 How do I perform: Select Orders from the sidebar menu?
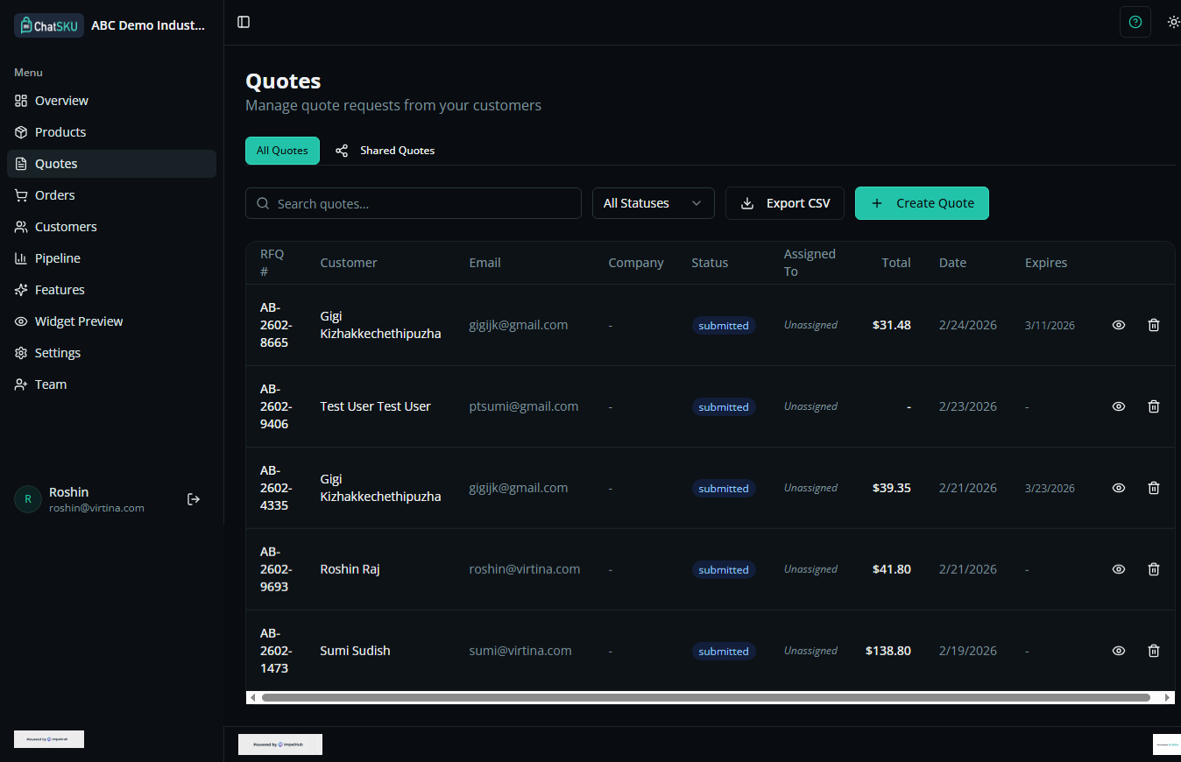(x=53, y=194)
